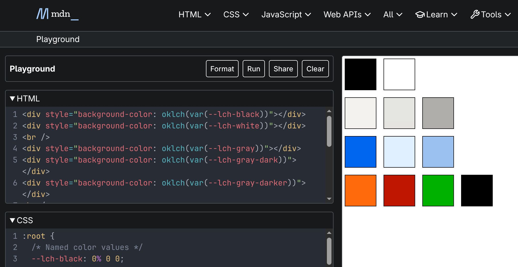Open the CSS navigation menu

pyautogui.click(x=236, y=15)
